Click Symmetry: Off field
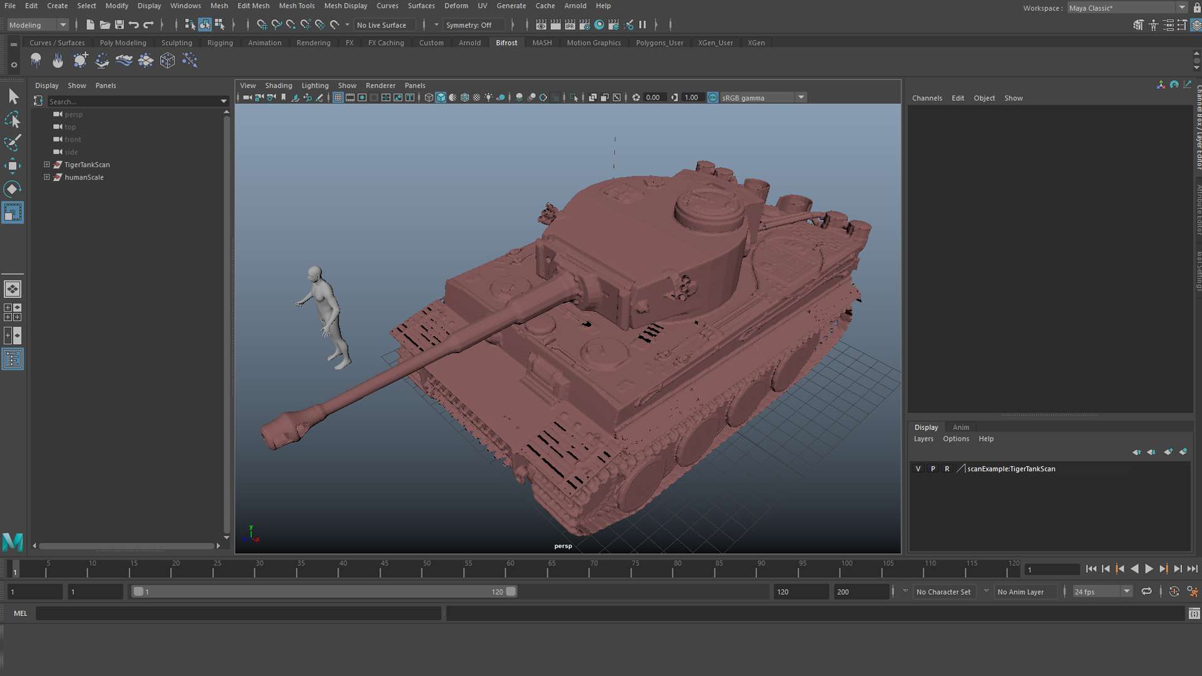The image size is (1202, 676). [473, 25]
